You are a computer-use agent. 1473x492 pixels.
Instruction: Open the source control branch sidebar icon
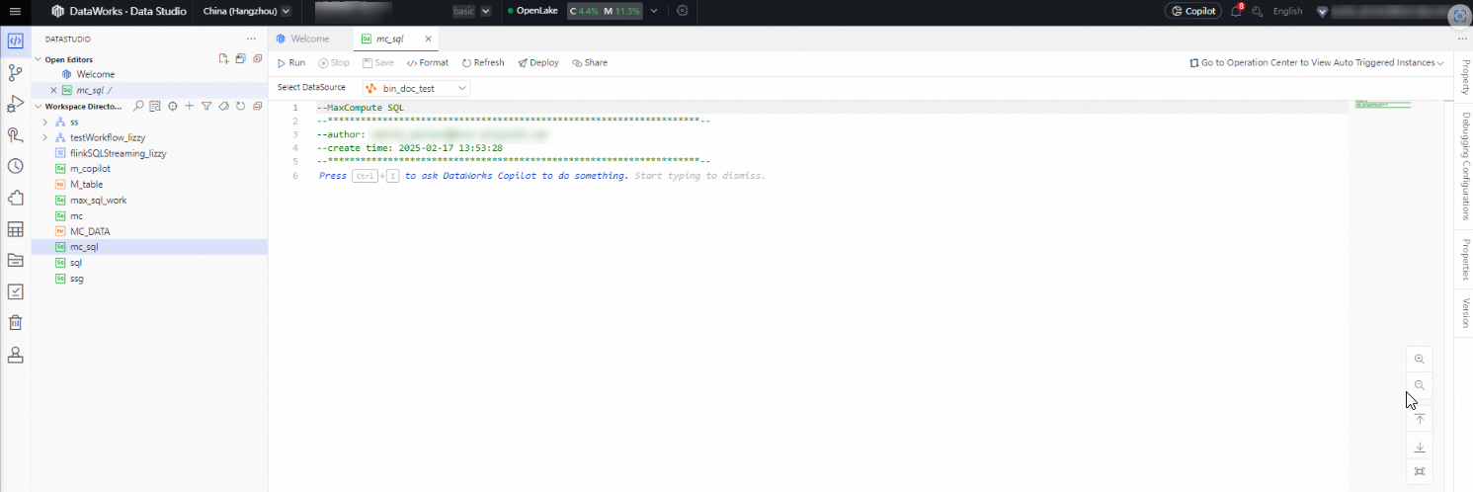pos(15,72)
